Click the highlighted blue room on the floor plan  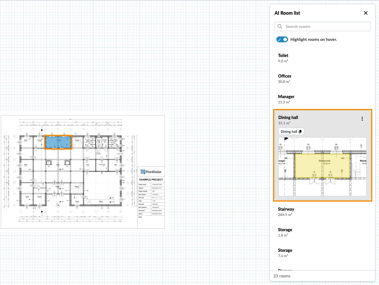pyautogui.click(x=58, y=142)
